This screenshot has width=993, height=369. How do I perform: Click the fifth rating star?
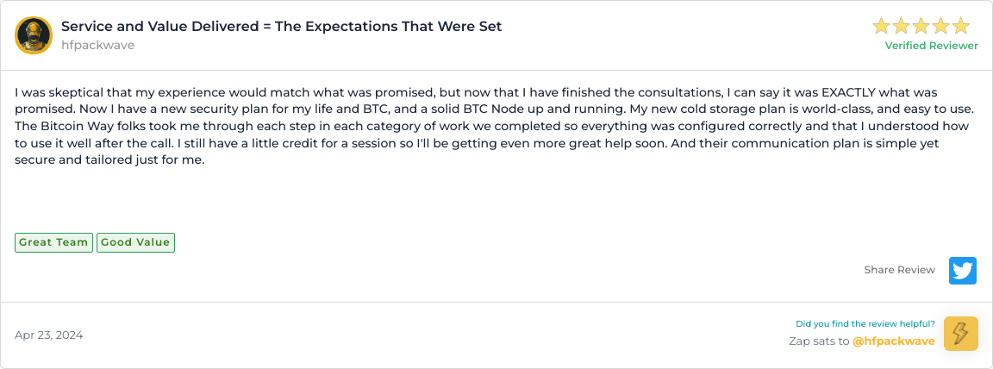pos(960,26)
